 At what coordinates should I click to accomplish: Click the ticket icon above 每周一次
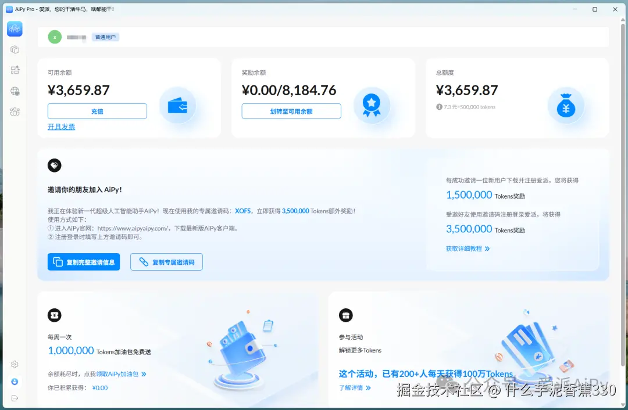[x=55, y=315]
